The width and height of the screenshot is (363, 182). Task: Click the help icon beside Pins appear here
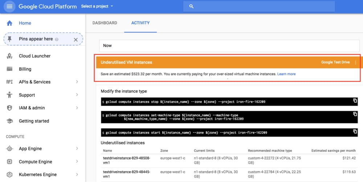click(x=57, y=39)
